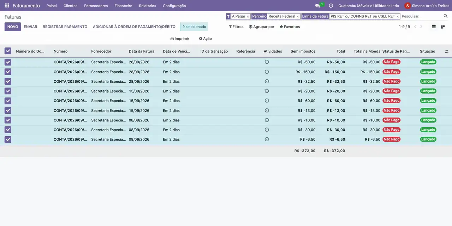The height and width of the screenshot is (226, 452).
Task: Open the Configuração menu
Action: pos(174,6)
